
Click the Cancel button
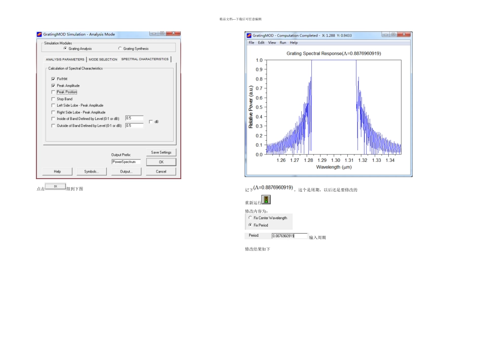[x=161, y=172]
